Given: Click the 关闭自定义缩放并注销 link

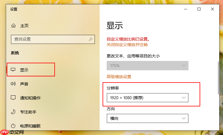Looking at the screenshot, I should click(x=127, y=45).
